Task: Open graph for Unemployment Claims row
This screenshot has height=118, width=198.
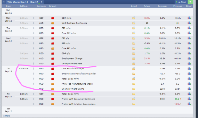Action: pyautogui.click(x=189, y=89)
